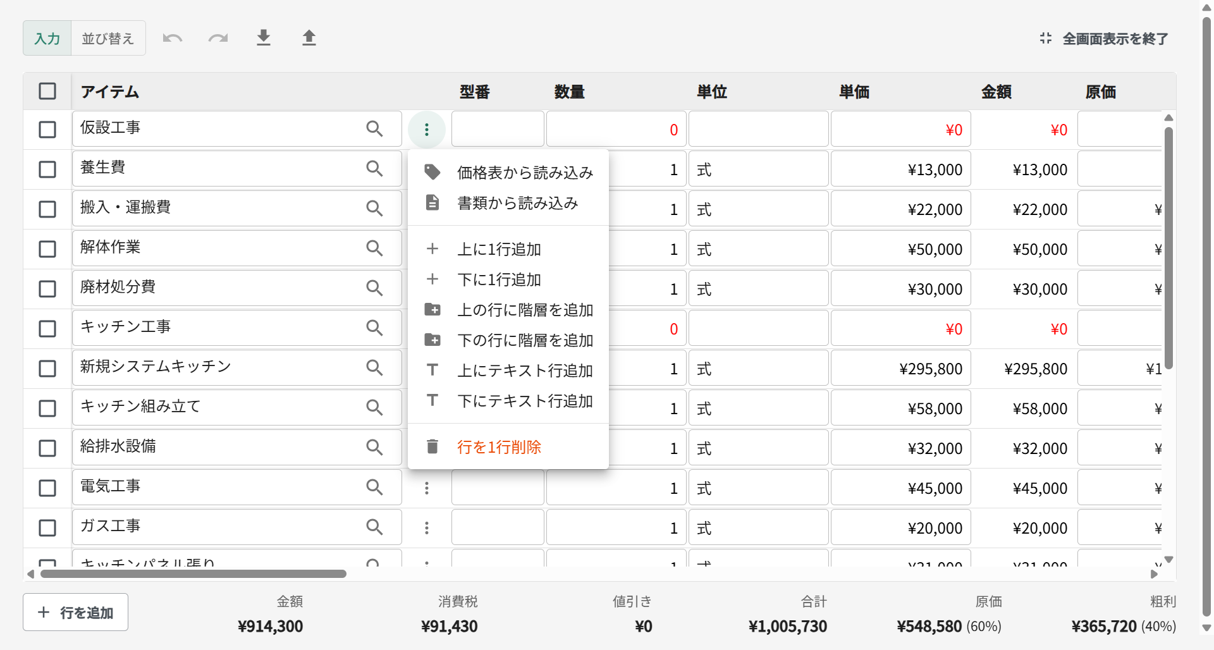Image resolution: width=1214 pixels, height=650 pixels.
Task: Check the checkbox on the 解体作業 row
Action: coord(47,248)
